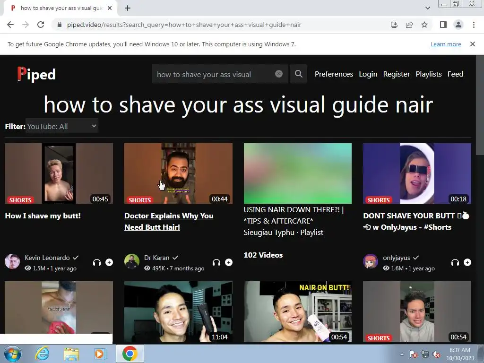Go back in browser
The image size is (484, 363).
pyautogui.click(x=10, y=25)
